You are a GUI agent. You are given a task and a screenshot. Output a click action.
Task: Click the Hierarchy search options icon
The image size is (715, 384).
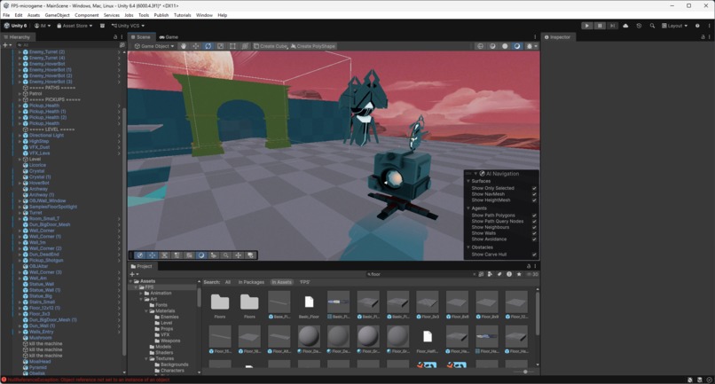pyautogui.click(x=122, y=45)
